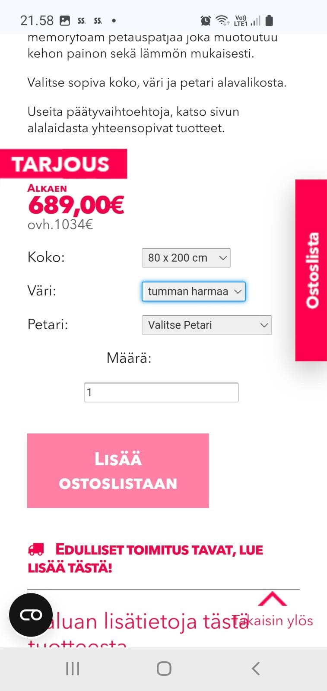The width and height of the screenshot is (327, 691).
Task: Open the Valitse Petari dropdown
Action: point(206,325)
